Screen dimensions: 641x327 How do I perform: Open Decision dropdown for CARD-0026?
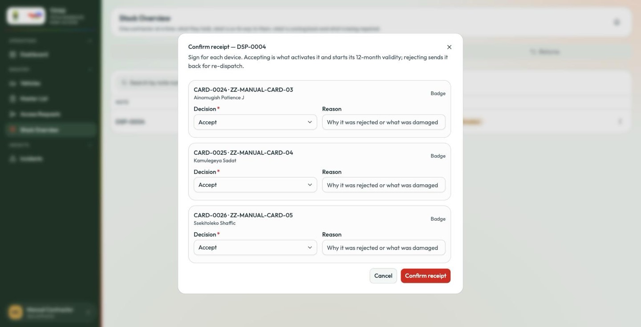[x=255, y=247]
